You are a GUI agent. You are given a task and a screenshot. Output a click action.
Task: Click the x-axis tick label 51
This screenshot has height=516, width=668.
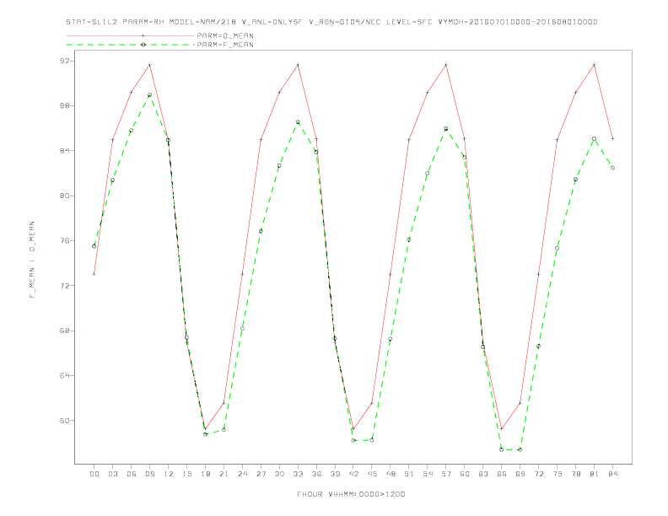409,474
